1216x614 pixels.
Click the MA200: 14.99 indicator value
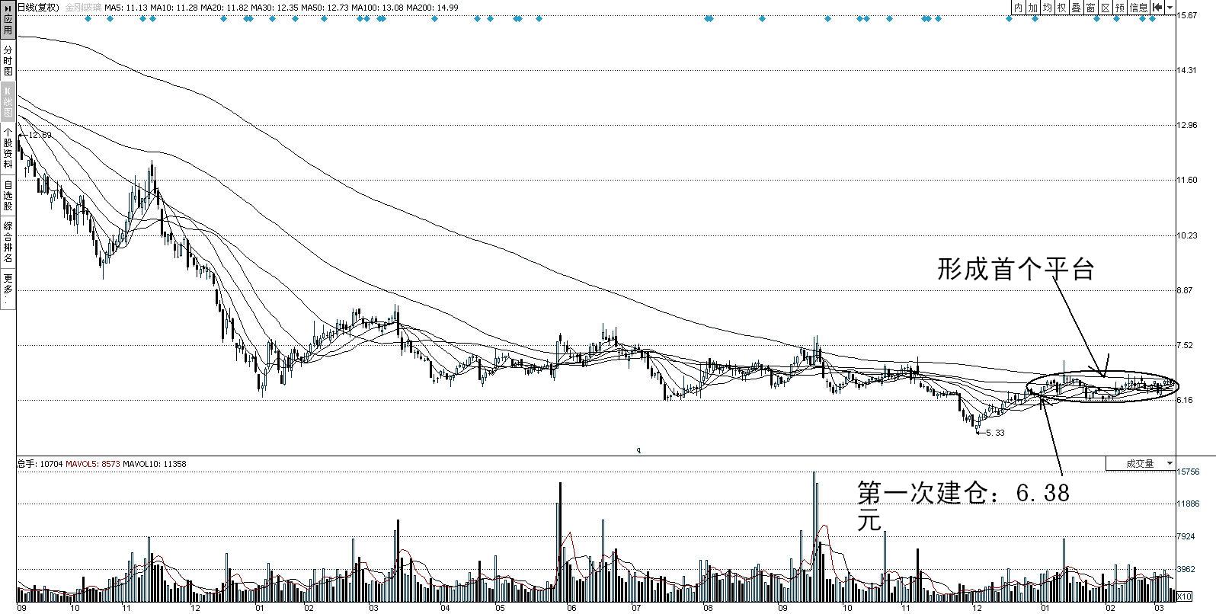coord(432,7)
